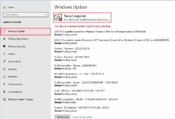175x119 pixels.
Task: Click the Restart required status icon
Action: coord(58,18)
